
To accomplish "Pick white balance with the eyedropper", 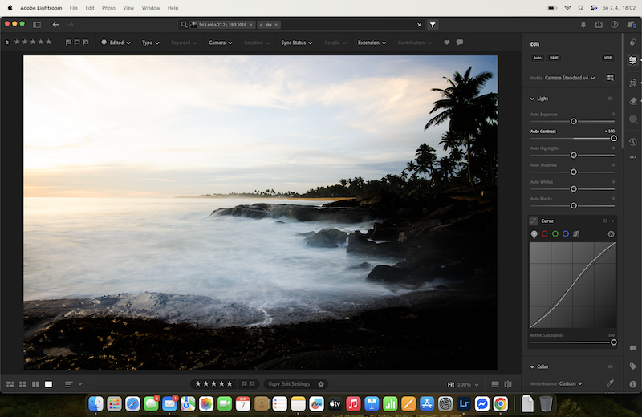I will coord(610,383).
